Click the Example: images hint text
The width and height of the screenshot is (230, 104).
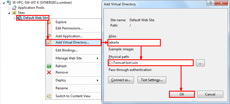pos(121,49)
